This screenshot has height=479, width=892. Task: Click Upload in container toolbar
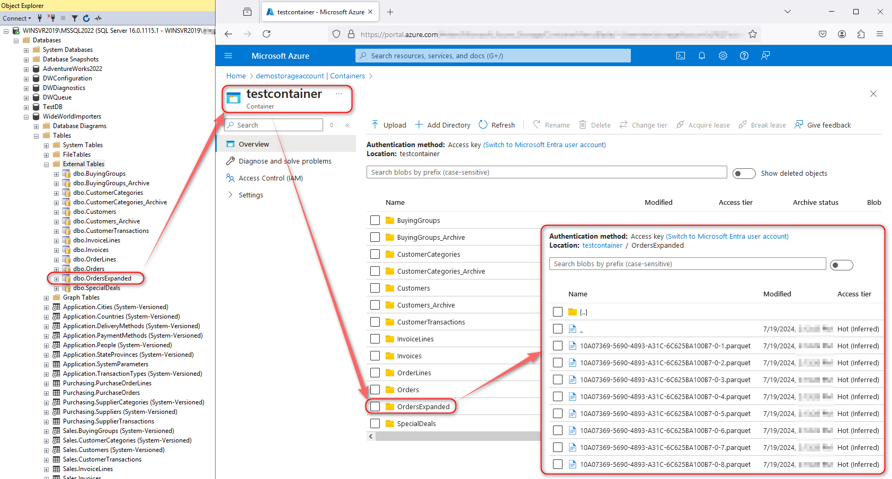coord(389,125)
